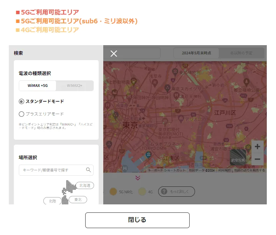Click the 5G NR化 orange legend swatch

113,191
